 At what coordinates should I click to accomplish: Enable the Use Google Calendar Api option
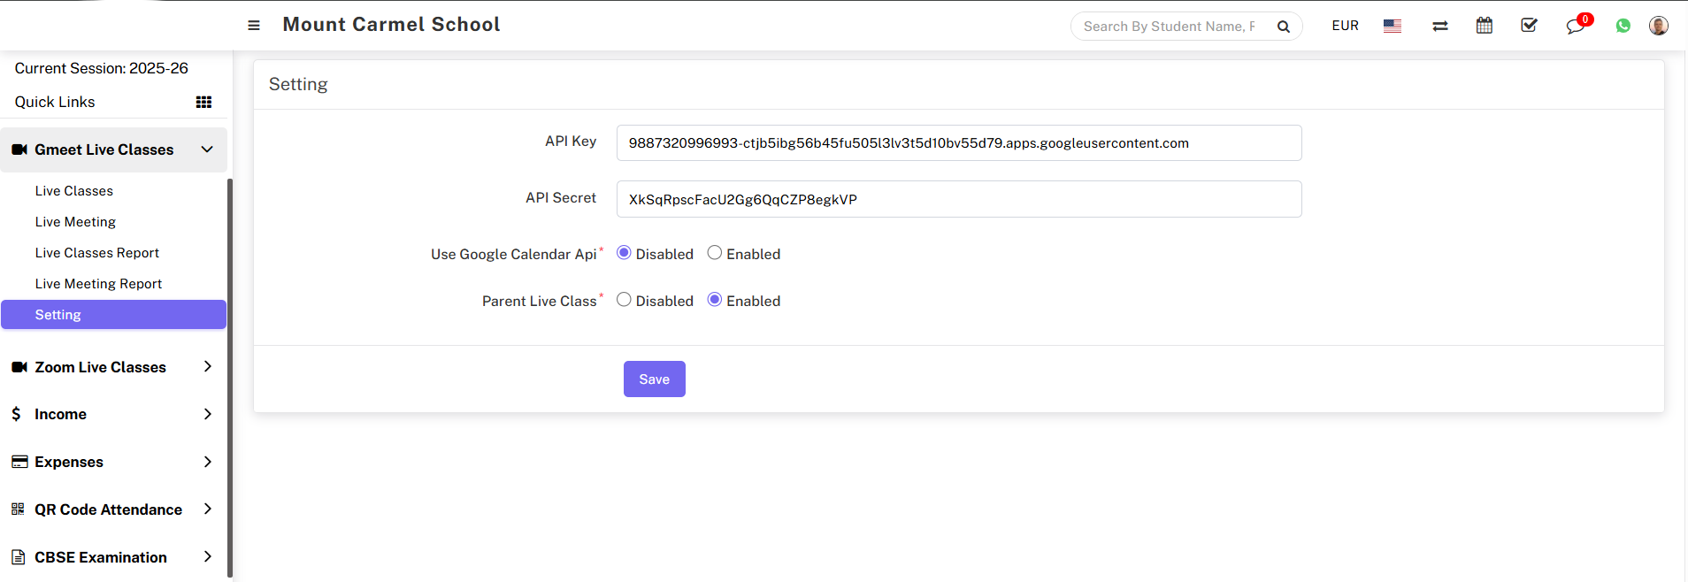click(715, 253)
